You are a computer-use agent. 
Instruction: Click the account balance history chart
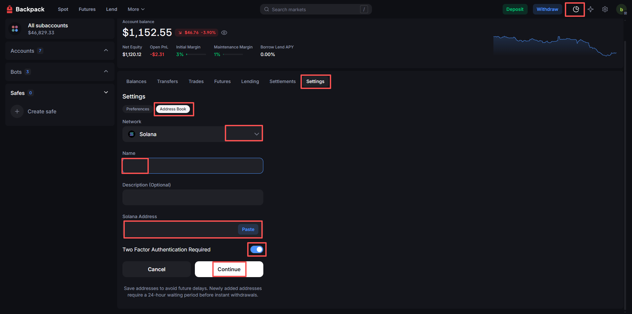(x=555, y=46)
